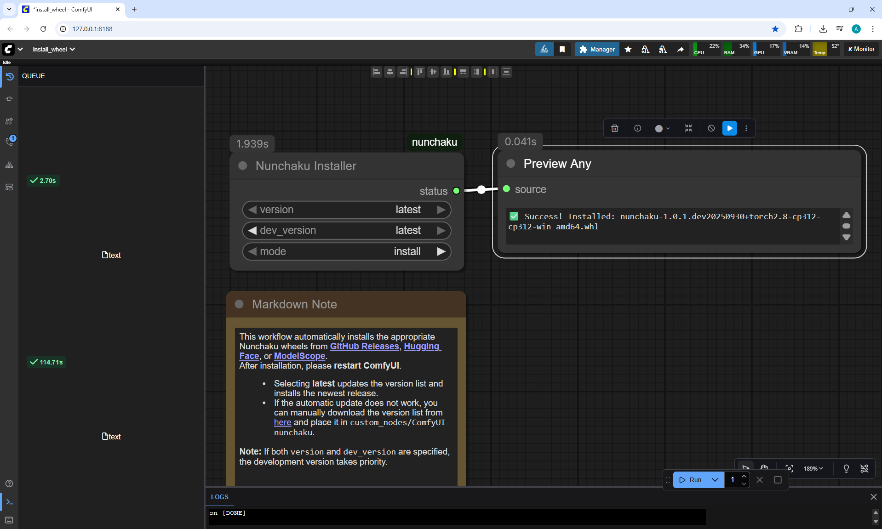The image size is (882, 529).
Task: Open the install_wheel workflow dropdown
Action: pos(54,49)
